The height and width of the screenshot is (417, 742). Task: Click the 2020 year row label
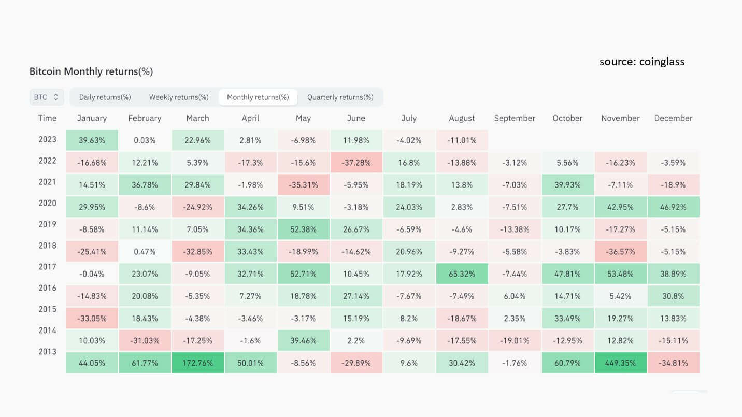[47, 203]
